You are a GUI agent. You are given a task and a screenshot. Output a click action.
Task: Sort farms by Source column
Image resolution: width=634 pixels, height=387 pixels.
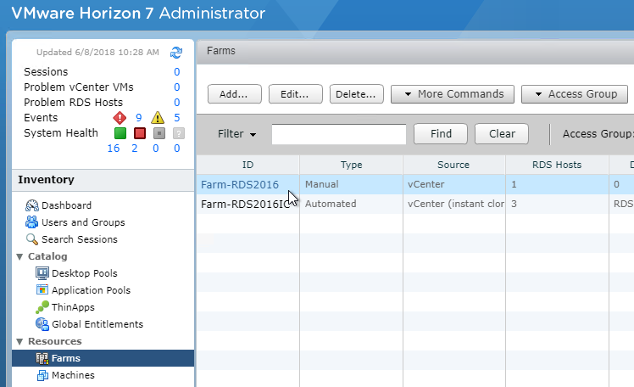[453, 165]
